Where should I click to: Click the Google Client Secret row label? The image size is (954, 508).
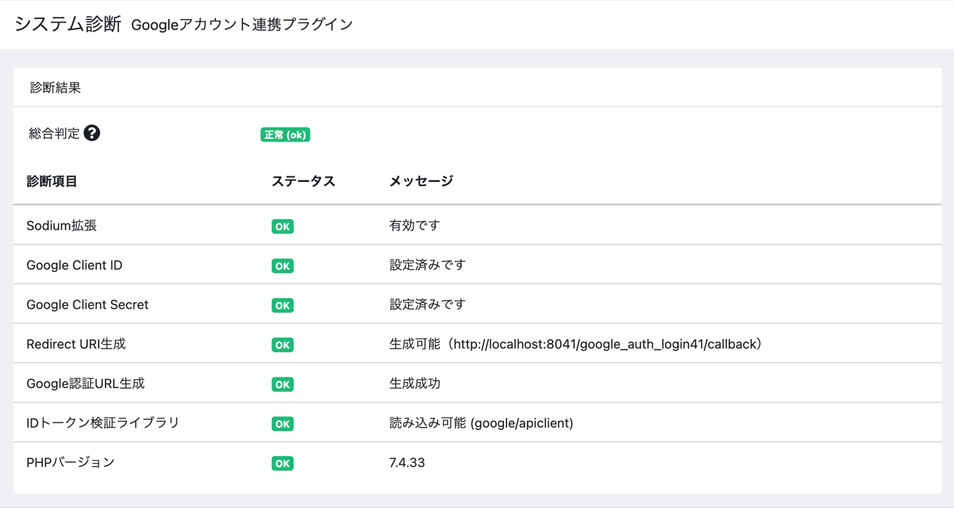pyautogui.click(x=87, y=304)
